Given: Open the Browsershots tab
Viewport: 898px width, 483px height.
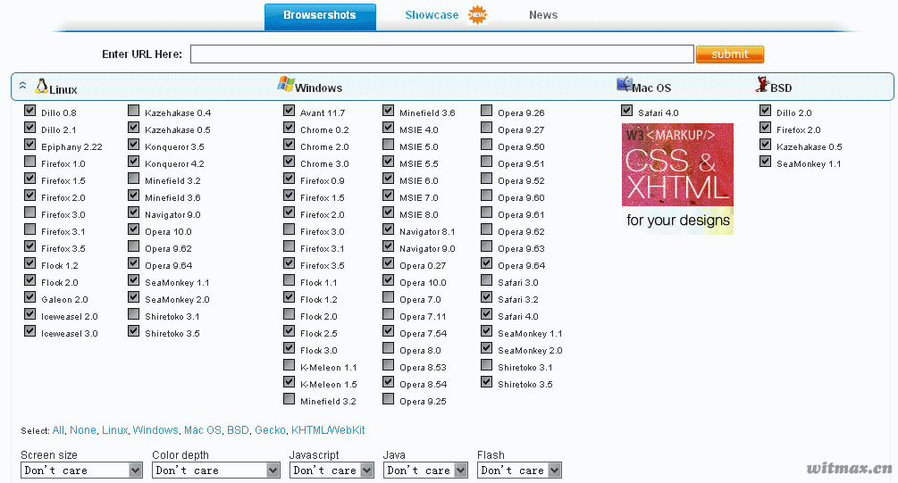Looking at the screenshot, I should [320, 16].
